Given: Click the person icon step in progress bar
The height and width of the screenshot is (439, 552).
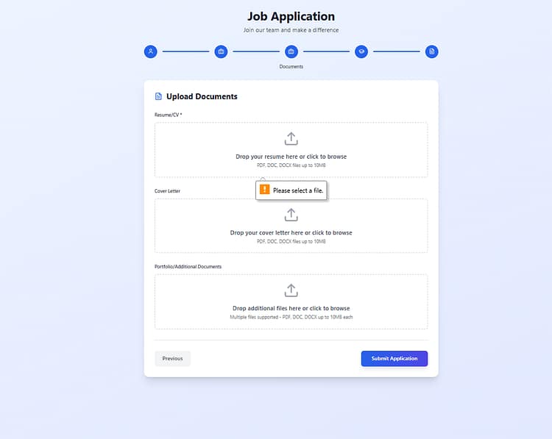Looking at the screenshot, I should pyautogui.click(x=150, y=51).
